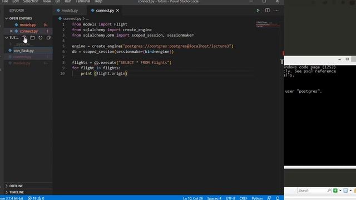
Task: Open the Run menu
Action: (68, 1)
